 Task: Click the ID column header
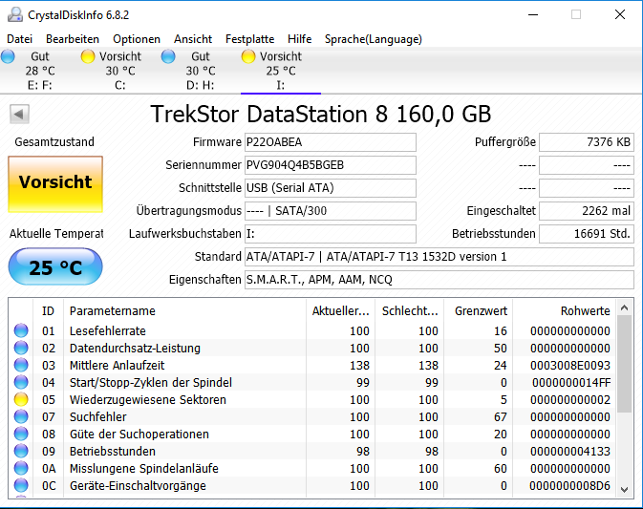(x=48, y=311)
